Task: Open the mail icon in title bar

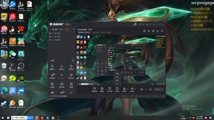Action: 140,25
